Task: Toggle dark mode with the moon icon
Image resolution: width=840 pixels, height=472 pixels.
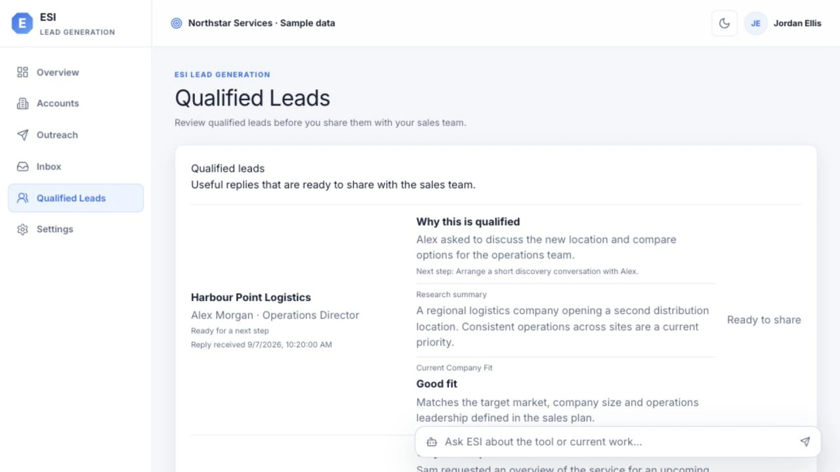Action: (724, 23)
